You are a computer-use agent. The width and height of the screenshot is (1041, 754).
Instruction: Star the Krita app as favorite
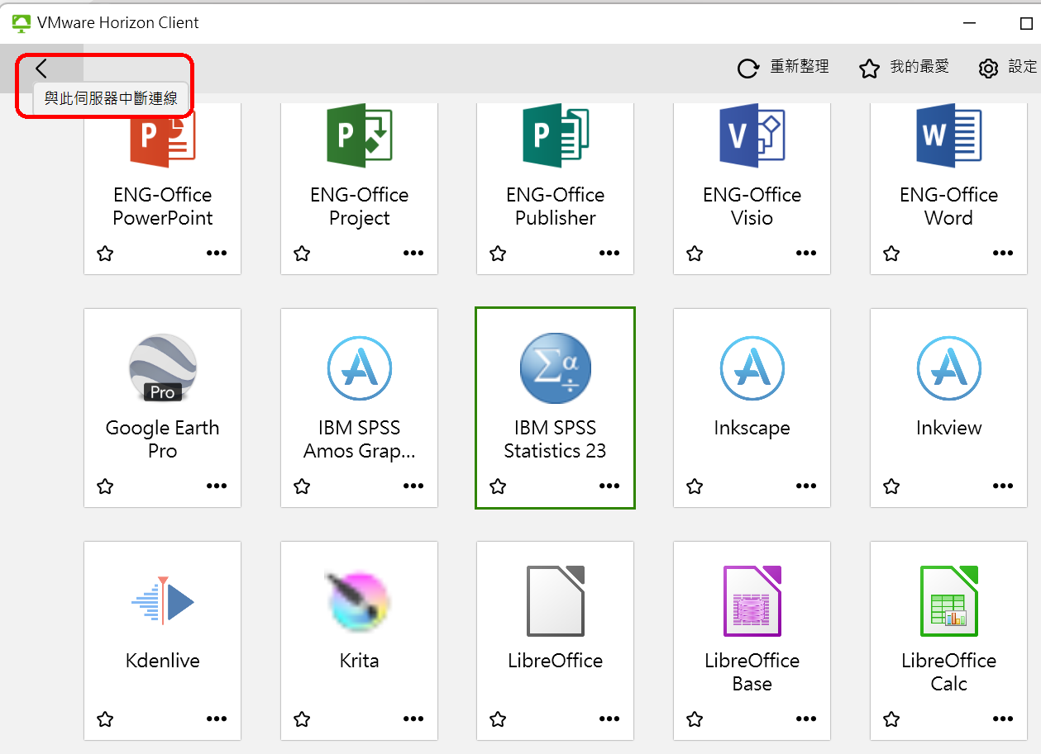[302, 719]
